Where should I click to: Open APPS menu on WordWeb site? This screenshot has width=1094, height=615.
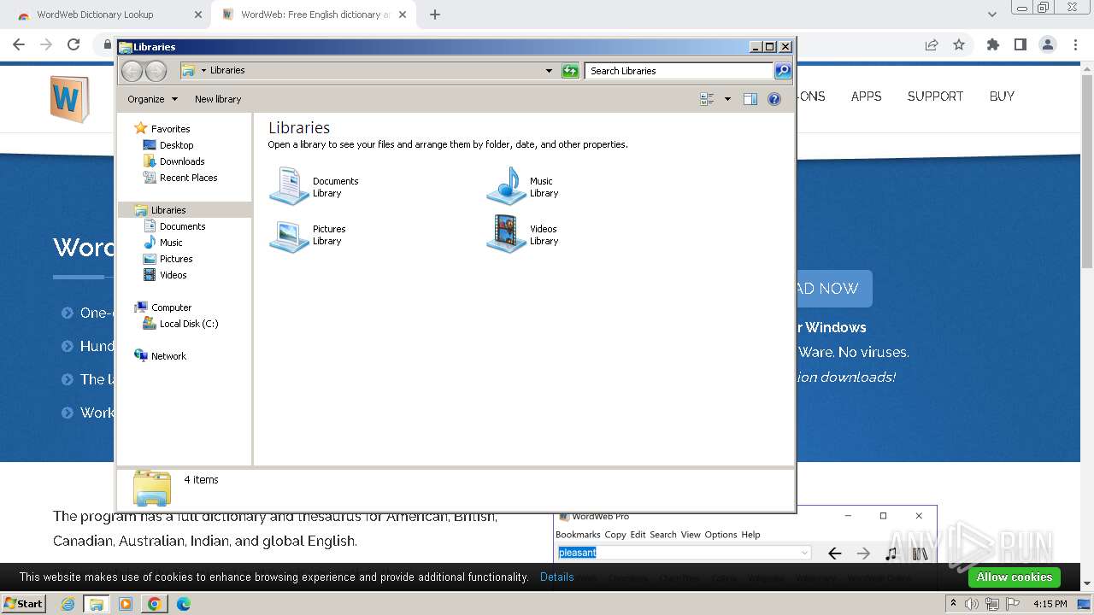pos(866,97)
